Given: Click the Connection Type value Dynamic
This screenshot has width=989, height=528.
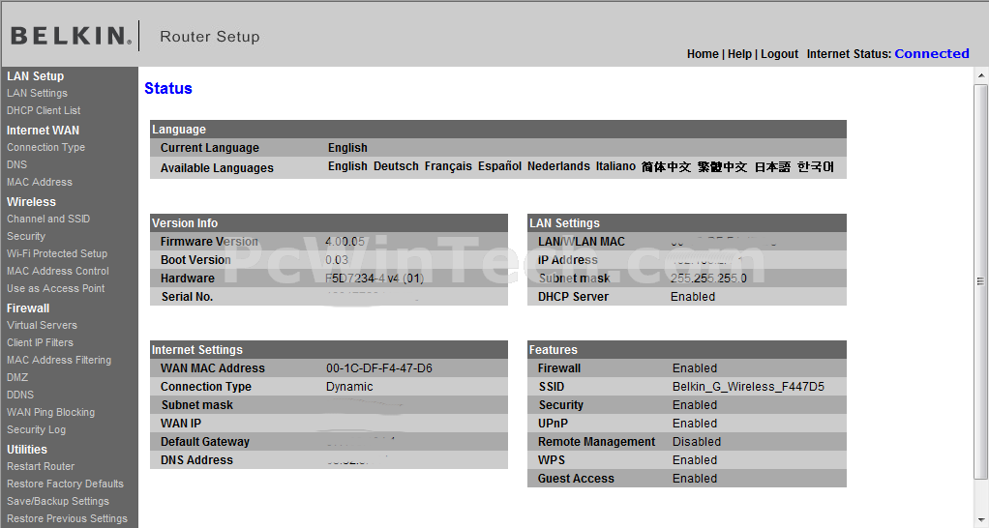Looking at the screenshot, I should point(349,387).
